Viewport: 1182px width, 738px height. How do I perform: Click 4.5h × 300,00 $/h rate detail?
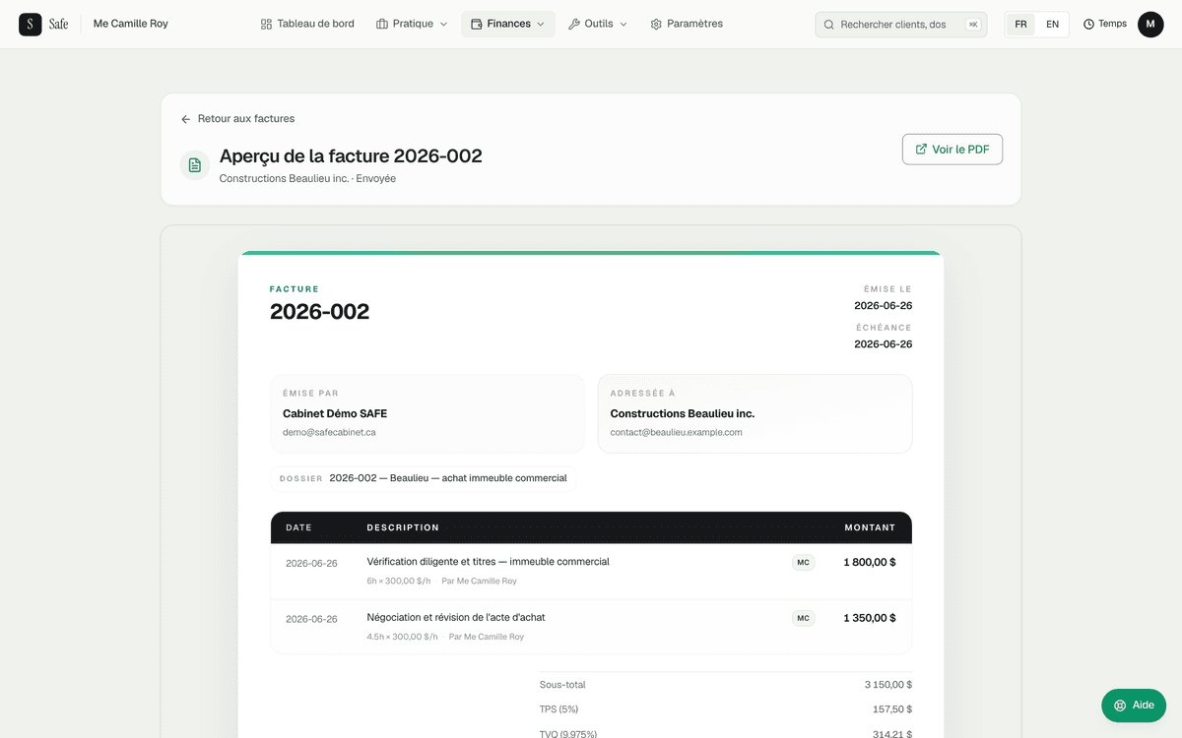(403, 638)
